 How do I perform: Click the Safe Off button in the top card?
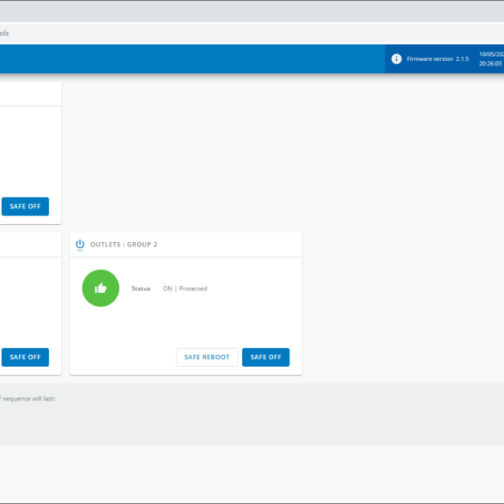25,207
